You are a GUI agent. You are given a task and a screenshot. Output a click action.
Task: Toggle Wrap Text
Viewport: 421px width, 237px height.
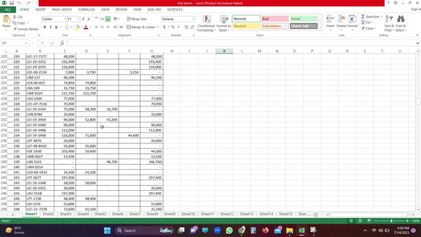137,19
